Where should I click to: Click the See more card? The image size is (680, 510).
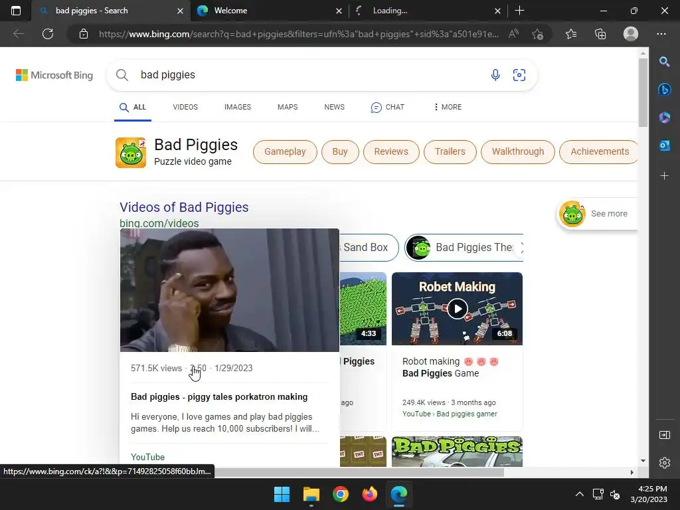pyautogui.click(x=597, y=214)
